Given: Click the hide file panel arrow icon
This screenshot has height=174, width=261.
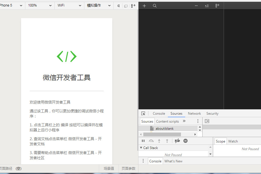Looking at the screenshot, I should pos(217,6).
